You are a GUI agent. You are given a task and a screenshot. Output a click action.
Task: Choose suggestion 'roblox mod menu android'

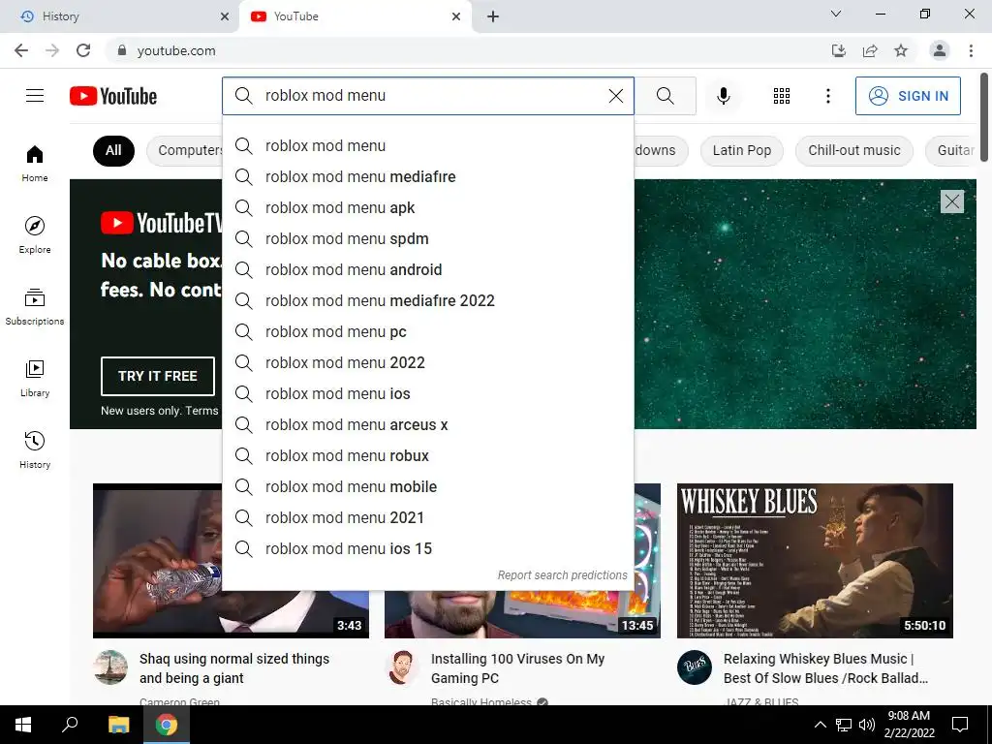(427, 269)
